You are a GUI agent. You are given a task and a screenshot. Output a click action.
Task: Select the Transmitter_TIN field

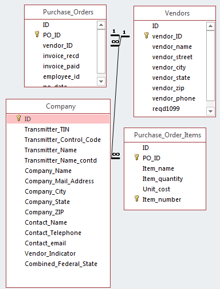pos(47,129)
